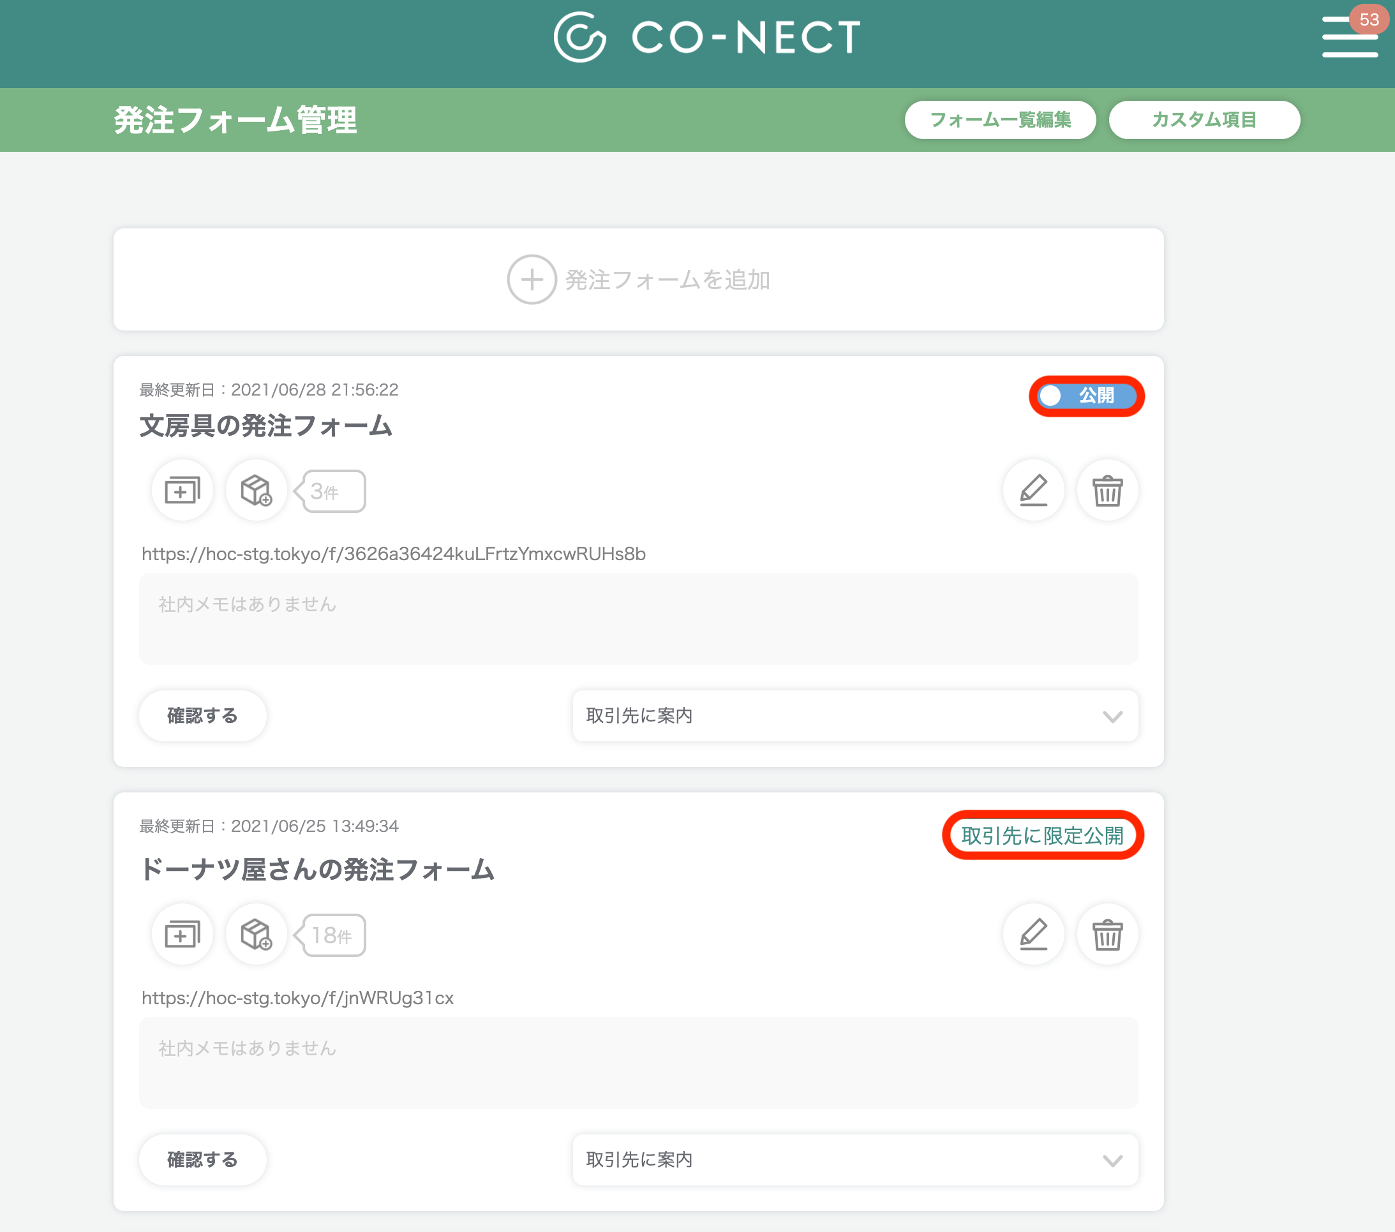1395x1232 pixels.
Task: Duplicate 文房具の発注フォーム with copy icon
Action: point(183,491)
